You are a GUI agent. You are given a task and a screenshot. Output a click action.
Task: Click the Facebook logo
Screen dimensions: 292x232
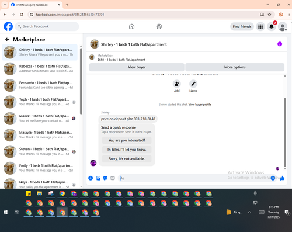coord(8,26)
